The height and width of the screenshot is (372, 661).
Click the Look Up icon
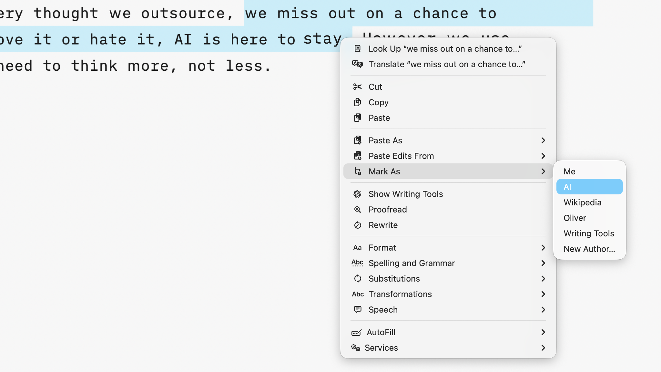(x=357, y=48)
